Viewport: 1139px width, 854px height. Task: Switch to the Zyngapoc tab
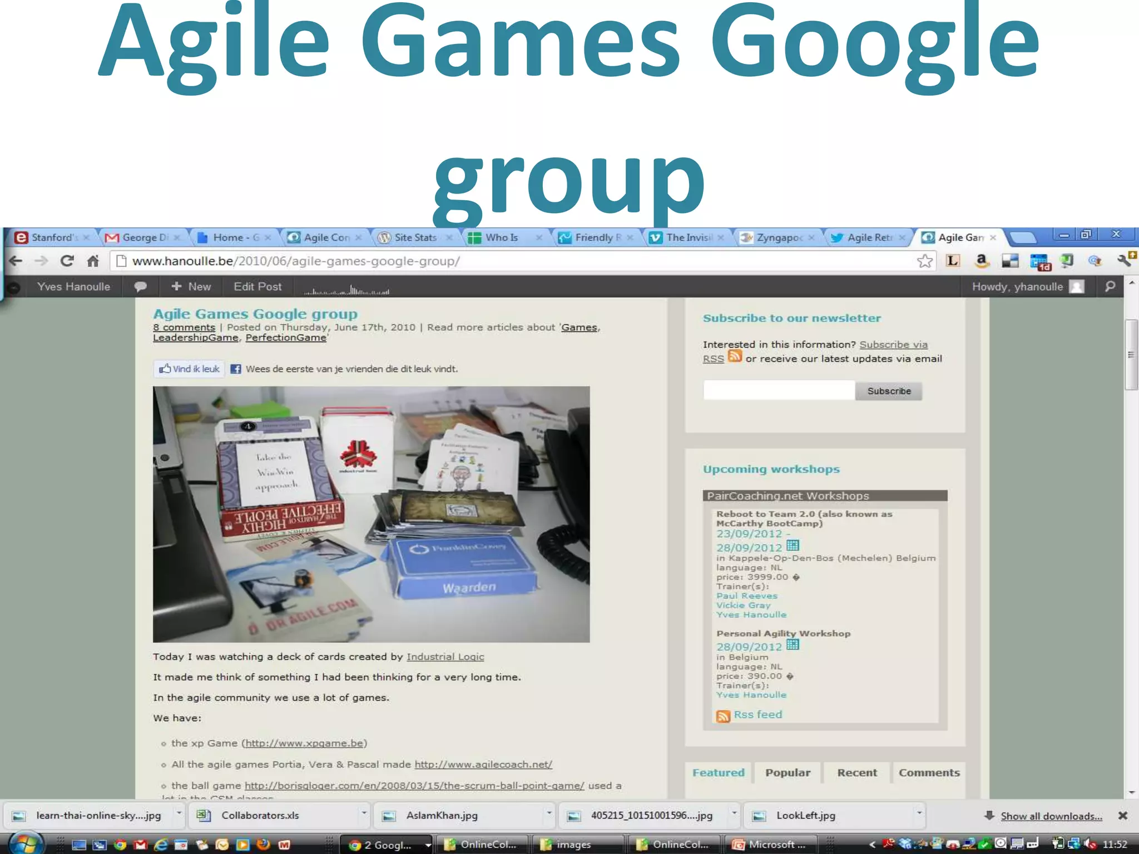click(778, 237)
